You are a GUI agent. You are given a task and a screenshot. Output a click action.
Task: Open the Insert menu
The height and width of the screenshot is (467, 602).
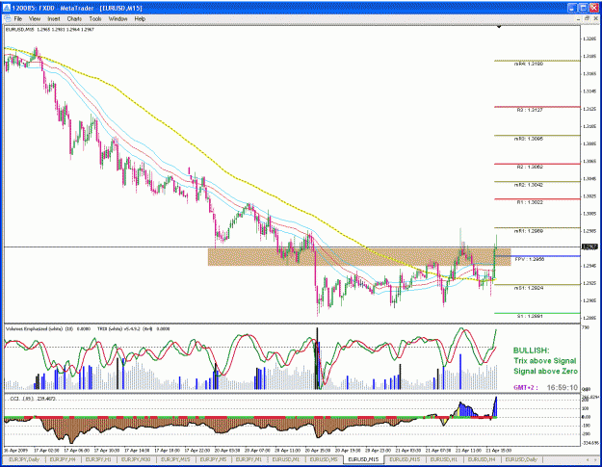click(x=53, y=18)
